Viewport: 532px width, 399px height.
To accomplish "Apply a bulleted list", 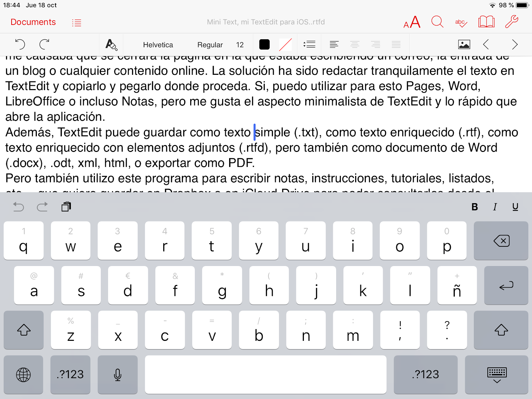I will [x=309, y=44].
